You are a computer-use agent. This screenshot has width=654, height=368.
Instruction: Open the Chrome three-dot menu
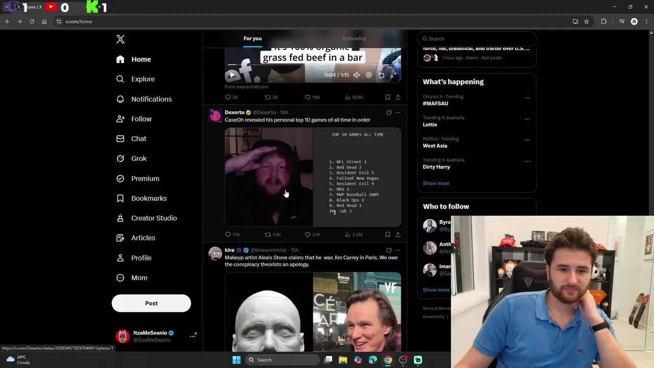click(646, 21)
